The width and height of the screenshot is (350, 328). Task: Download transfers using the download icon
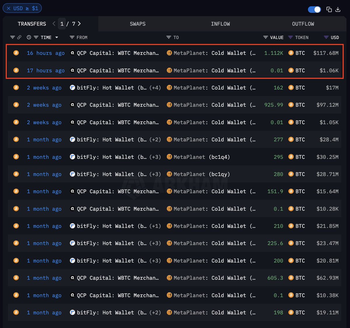pyautogui.click(x=338, y=9)
